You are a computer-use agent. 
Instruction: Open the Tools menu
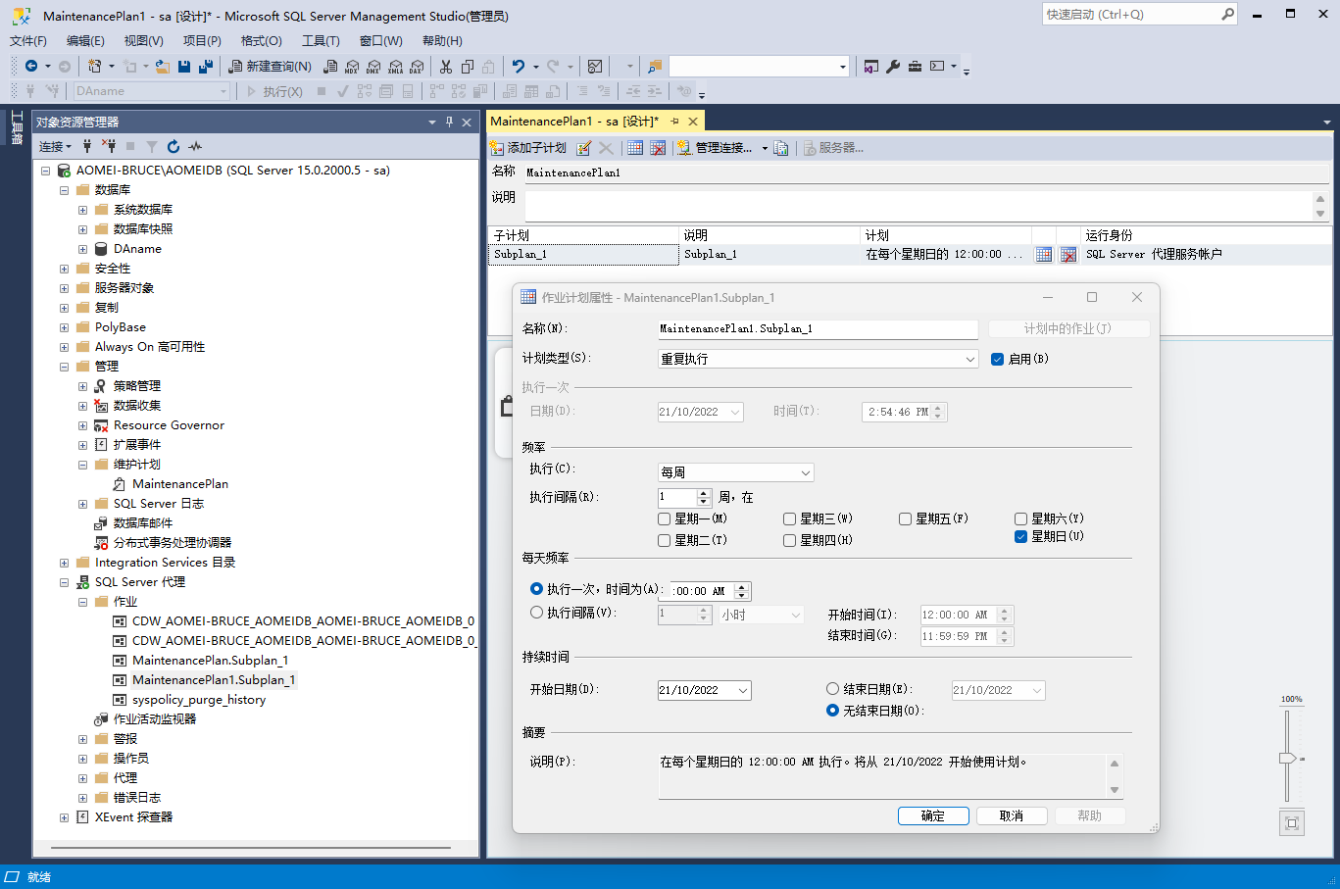tap(321, 40)
